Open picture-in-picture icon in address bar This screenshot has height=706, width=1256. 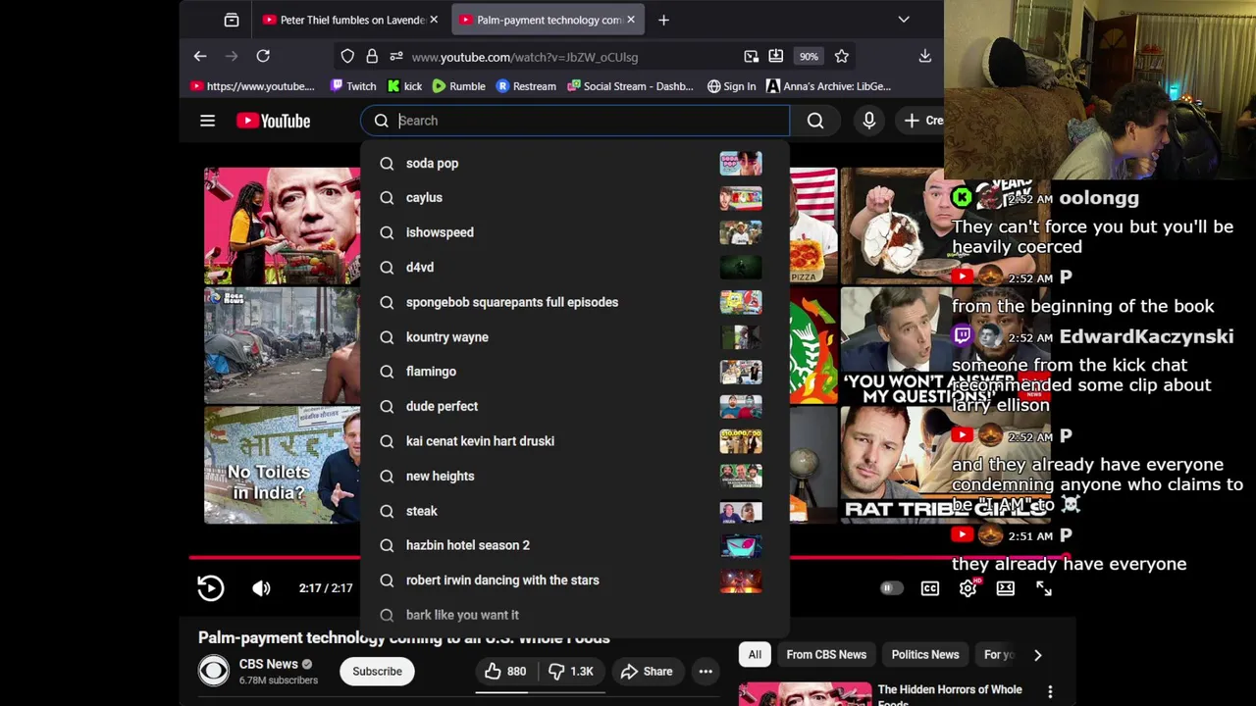point(752,57)
